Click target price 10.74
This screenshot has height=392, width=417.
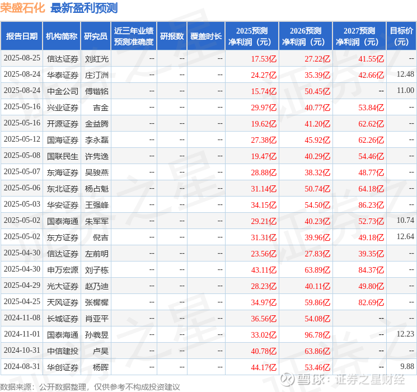tap(405, 220)
